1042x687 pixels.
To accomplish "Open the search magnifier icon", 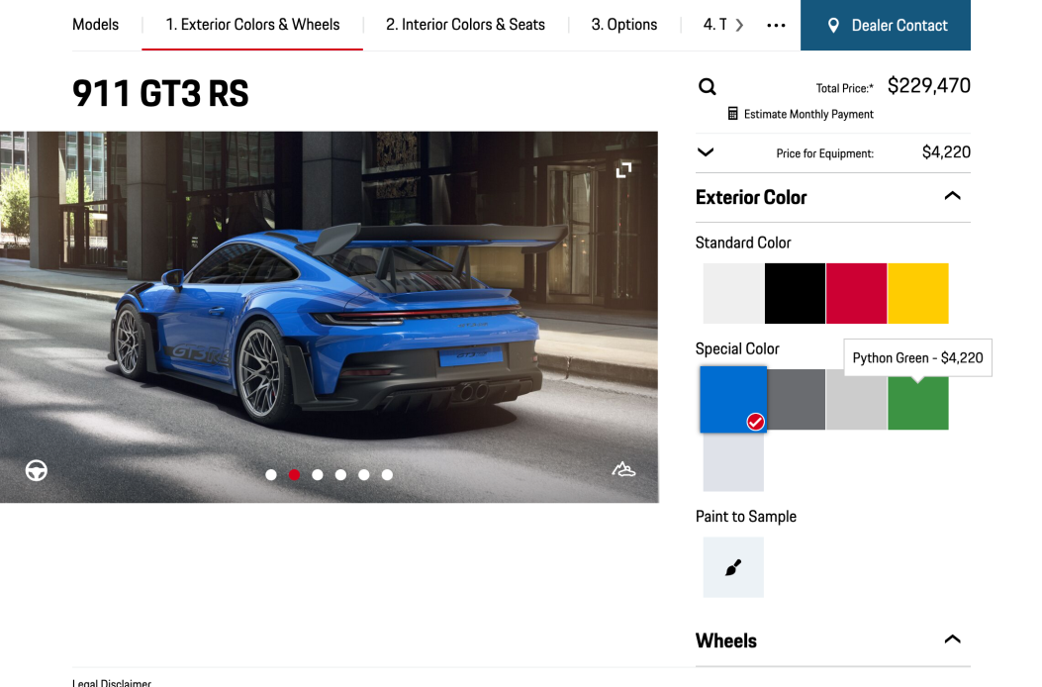I will pyautogui.click(x=707, y=86).
